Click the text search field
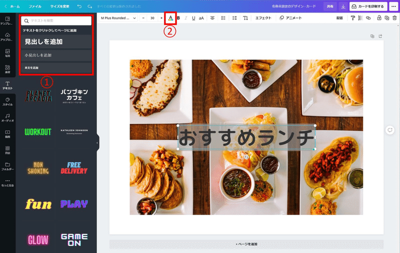The width and height of the screenshot is (400, 253). click(56, 20)
